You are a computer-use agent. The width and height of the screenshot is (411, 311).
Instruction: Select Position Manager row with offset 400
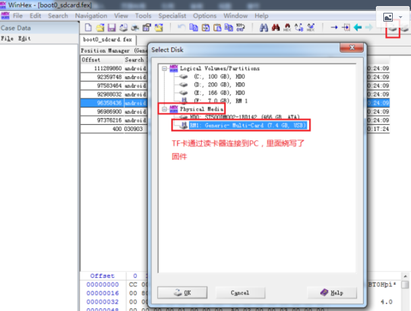[114, 129]
